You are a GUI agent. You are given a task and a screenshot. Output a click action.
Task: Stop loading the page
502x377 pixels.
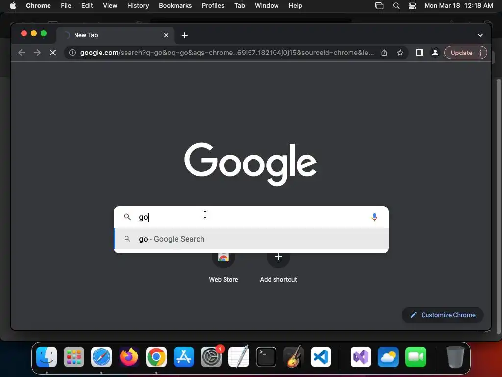click(x=53, y=53)
